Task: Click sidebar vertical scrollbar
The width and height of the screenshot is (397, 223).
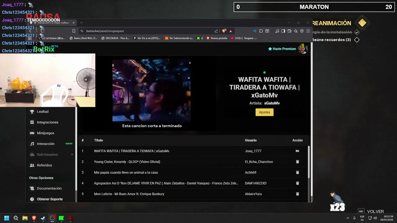Action: coord(76,149)
